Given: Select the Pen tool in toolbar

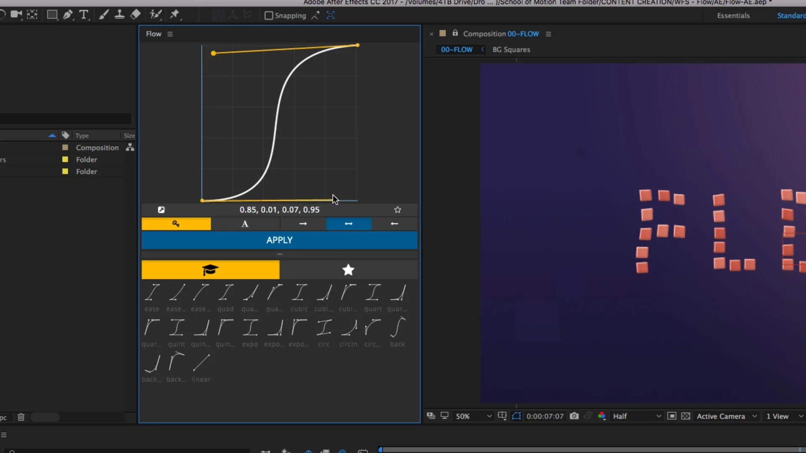Looking at the screenshot, I should (x=68, y=15).
